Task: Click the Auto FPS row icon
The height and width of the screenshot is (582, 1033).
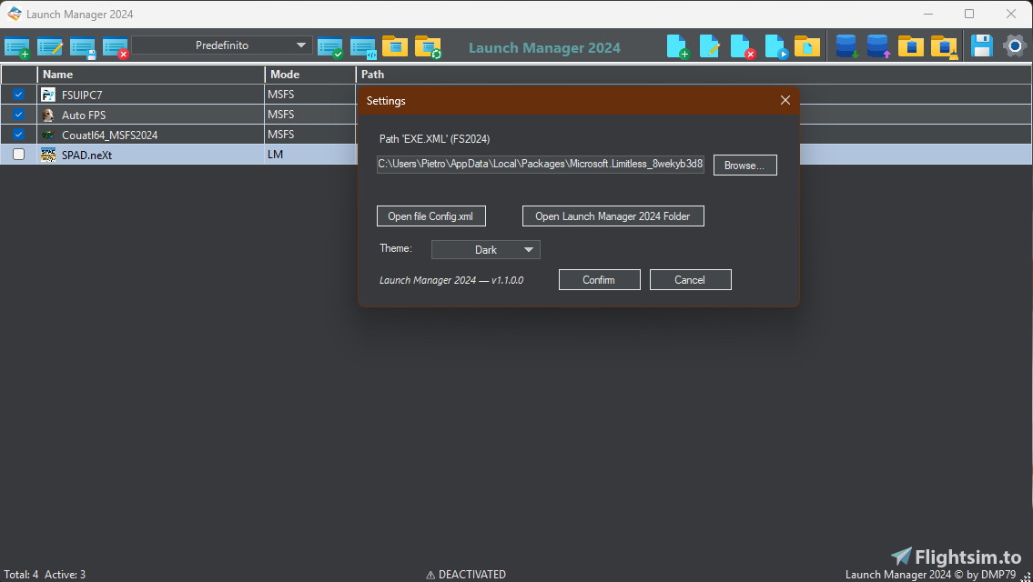Action: (48, 115)
